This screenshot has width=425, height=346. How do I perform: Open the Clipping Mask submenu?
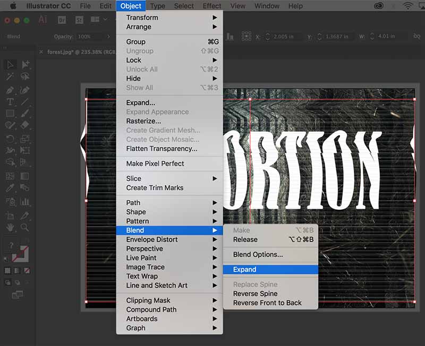pyautogui.click(x=169, y=300)
